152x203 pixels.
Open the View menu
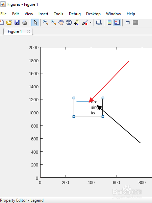(29, 14)
